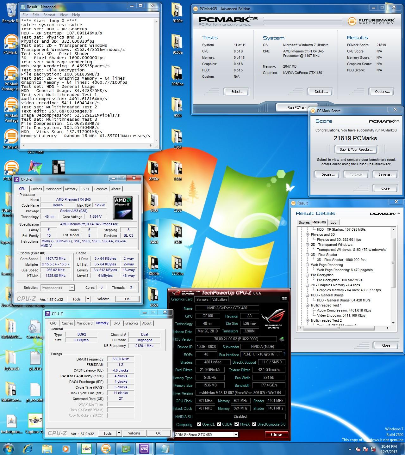The image size is (405, 455).
Task: Click the Select... button in PCMark05
Action: (x=237, y=92)
